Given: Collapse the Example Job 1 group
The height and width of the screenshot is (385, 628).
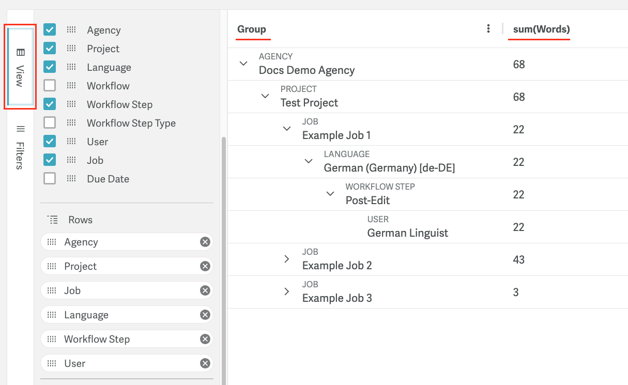Looking at the screenshot, I should (x=287, y=128).
